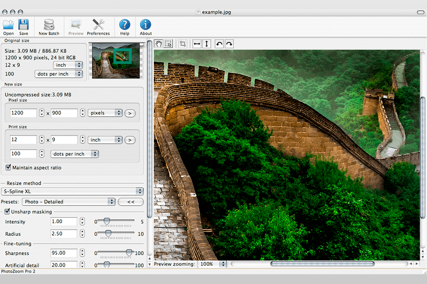427x284 pixels.
Task: Click the Radius stepper arrows
Action: (82, 234)
